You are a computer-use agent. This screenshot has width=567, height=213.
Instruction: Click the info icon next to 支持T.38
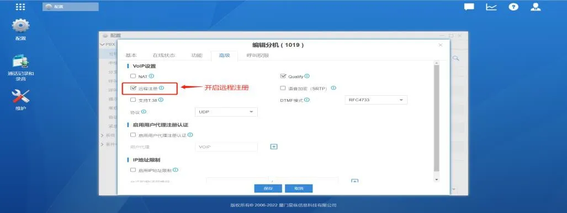(x=161, y=100)
